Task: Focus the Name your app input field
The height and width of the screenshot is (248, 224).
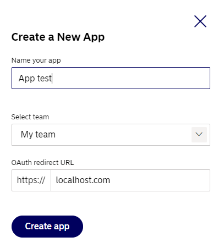Action: point(111,78)
